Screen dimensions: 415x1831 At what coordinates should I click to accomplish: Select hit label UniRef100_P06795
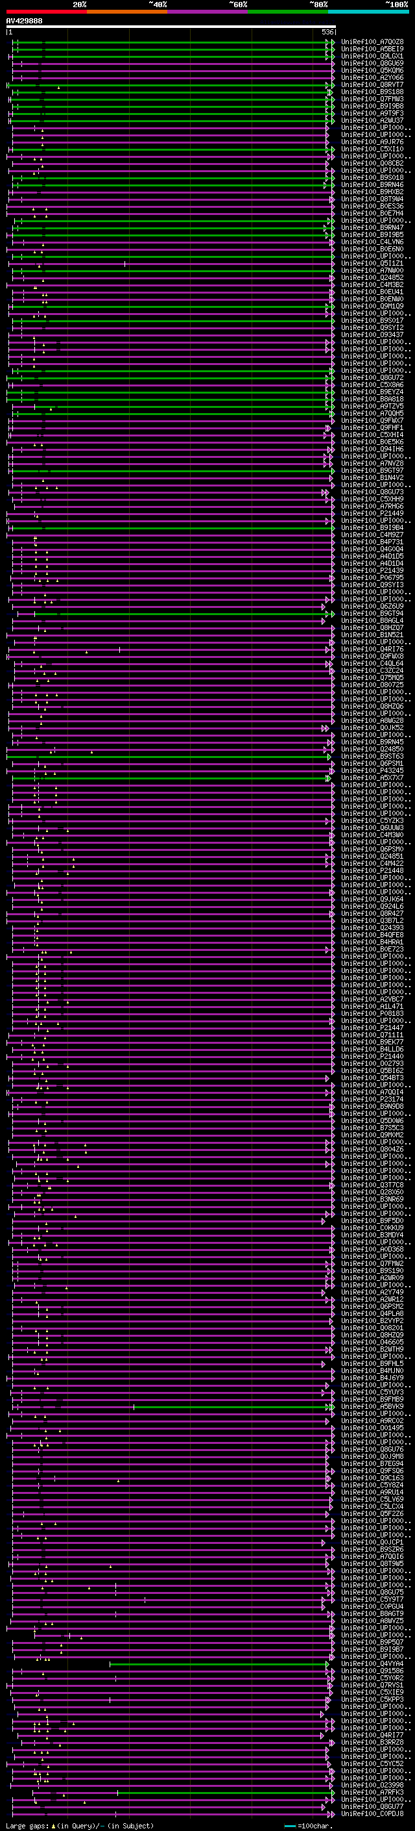372,578
